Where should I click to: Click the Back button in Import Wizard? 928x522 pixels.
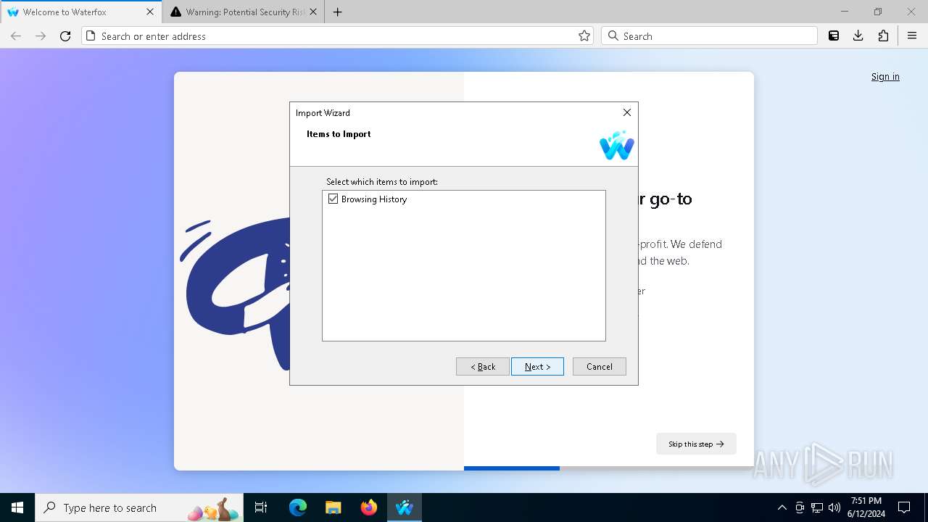click(482, 367)
